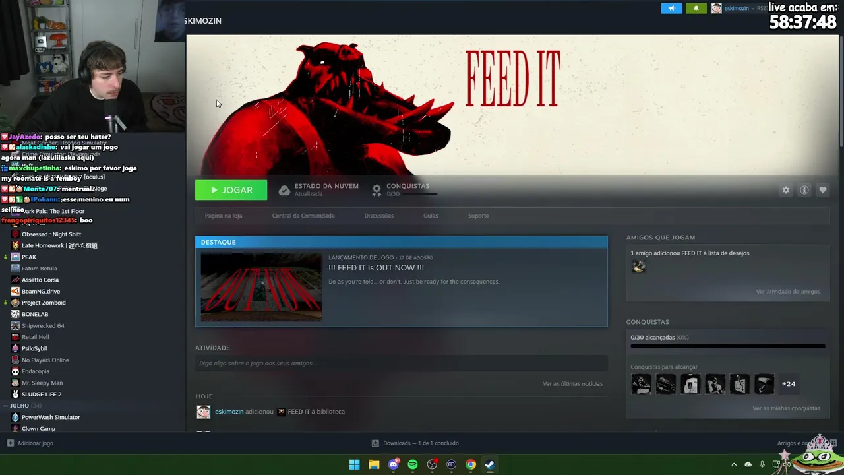This screenshot has width=844, height=475.
Task: Open eskimozin profile link in activity feed
Action: [229, 412]
